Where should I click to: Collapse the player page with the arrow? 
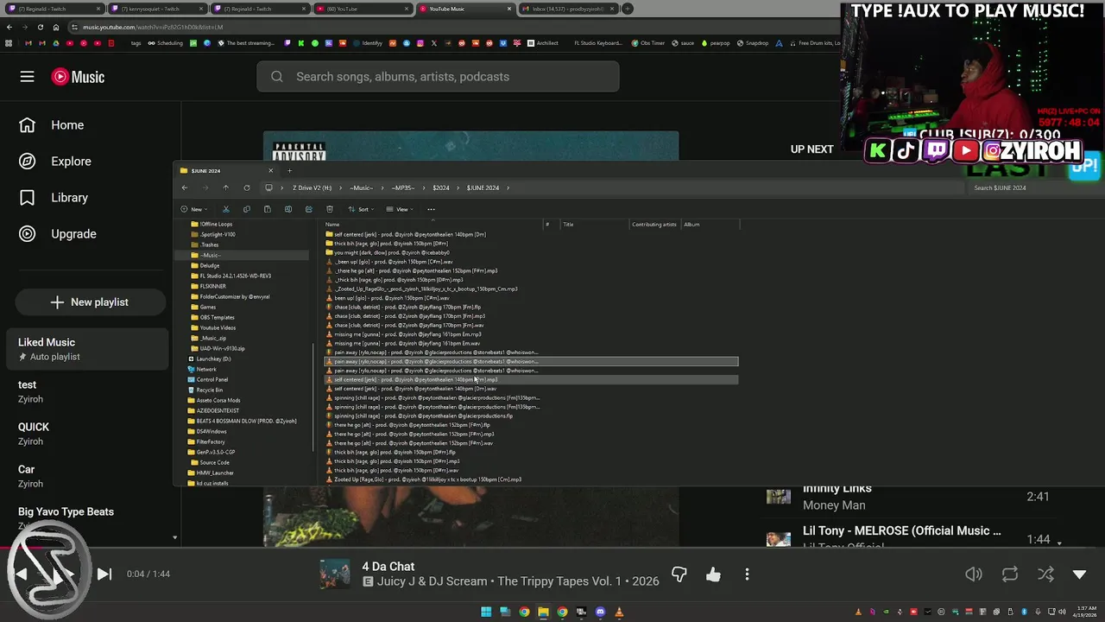(1079, 574)
